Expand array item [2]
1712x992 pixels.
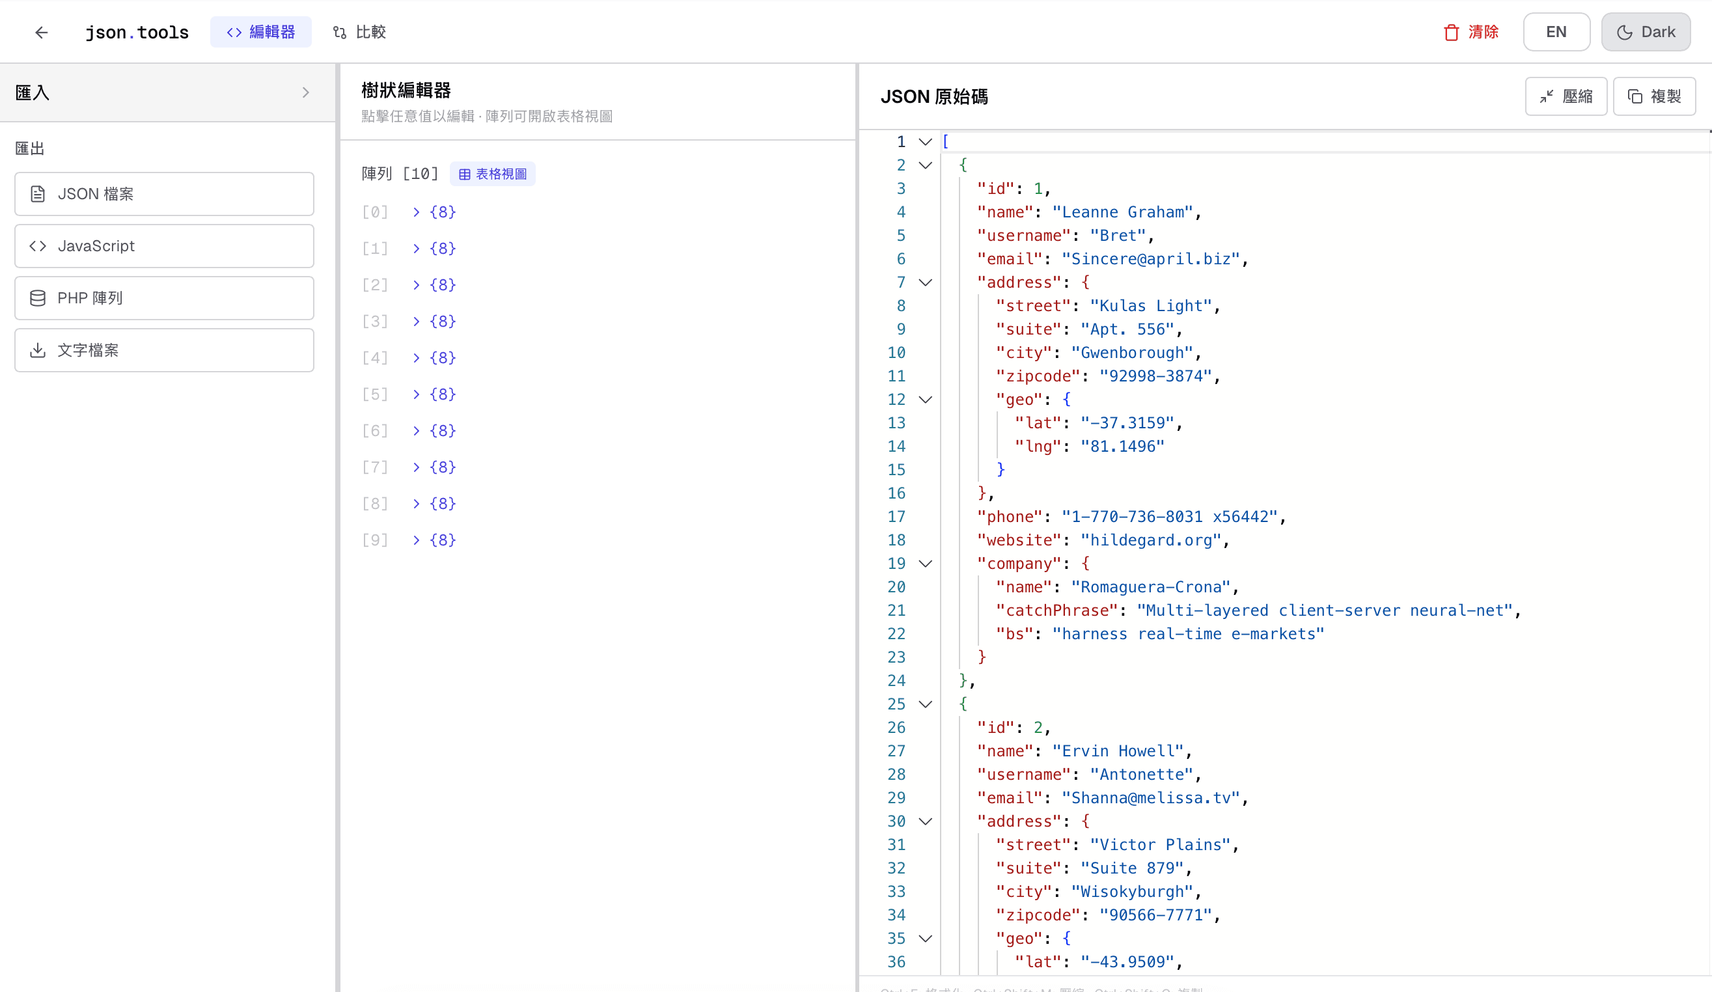click(417, 284)
